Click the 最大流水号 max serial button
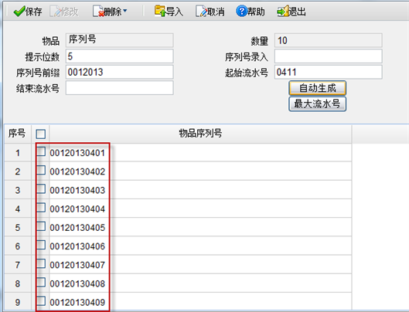Image resolution: width=409 pixels, height=312 pixels. pyautogui.click(x=318, y=104)
